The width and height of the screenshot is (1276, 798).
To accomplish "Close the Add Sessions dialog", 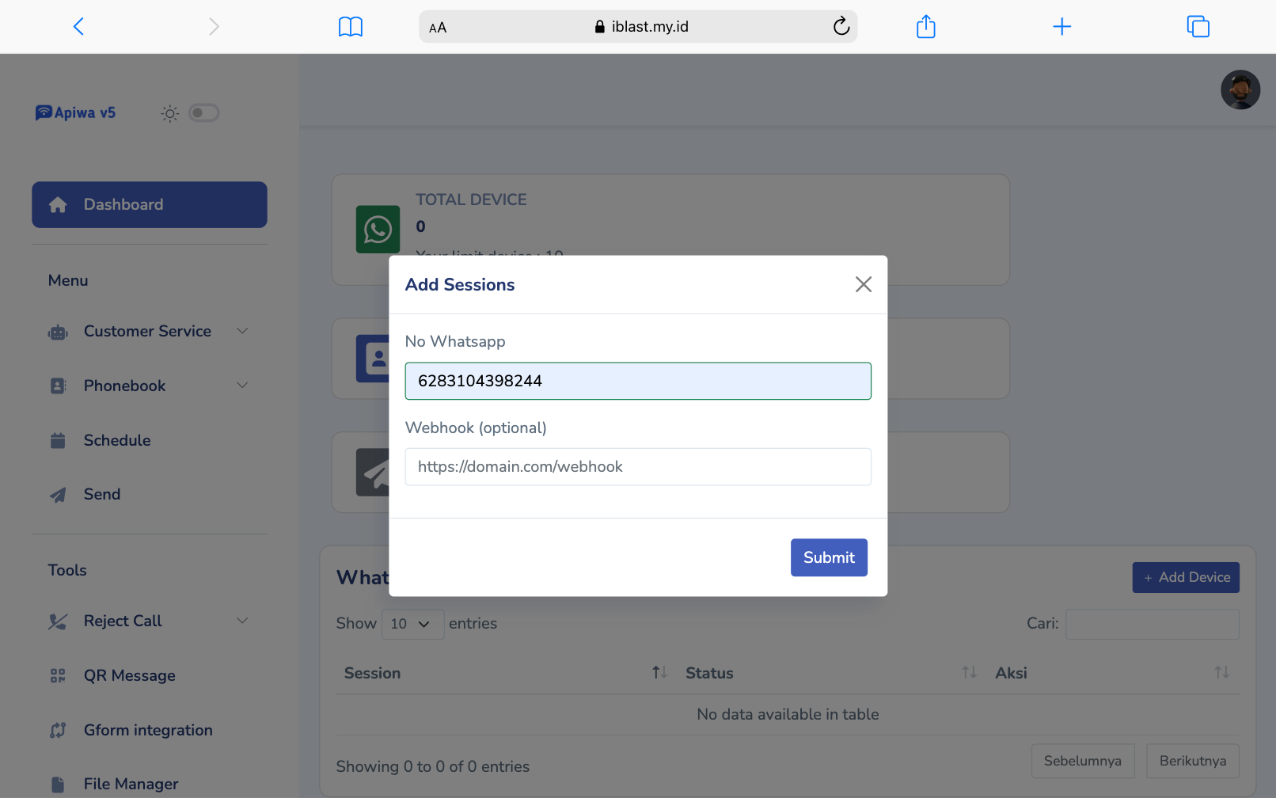I will 863,285.
